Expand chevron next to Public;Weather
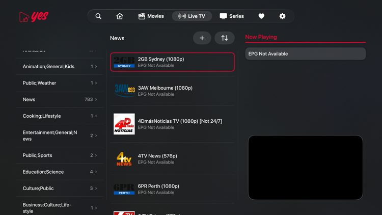This screenshot has height=215, width=382. 96,83
